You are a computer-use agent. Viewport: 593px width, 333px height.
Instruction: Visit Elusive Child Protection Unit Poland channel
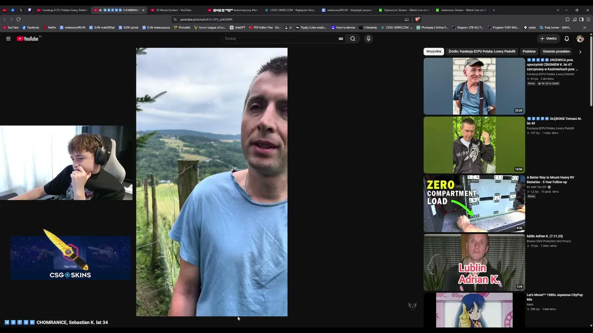[x=549, y=241]
